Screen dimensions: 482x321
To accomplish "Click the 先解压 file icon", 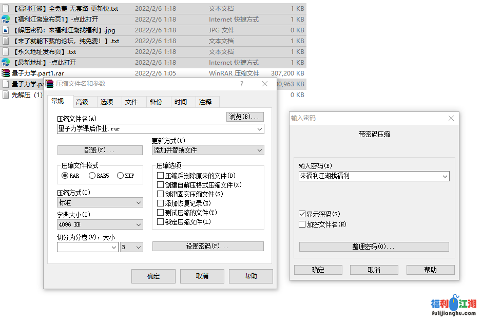I will 6,95.
